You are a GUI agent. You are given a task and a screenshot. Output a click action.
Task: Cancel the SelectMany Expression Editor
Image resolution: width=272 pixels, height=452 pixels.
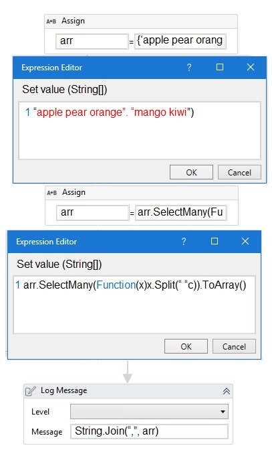point(234,346)
